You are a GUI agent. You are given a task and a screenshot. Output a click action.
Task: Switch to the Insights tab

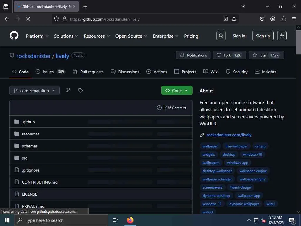(x=265, y=72)
